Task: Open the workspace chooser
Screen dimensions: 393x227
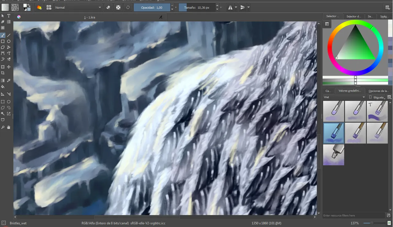Action: coord(387,7)
